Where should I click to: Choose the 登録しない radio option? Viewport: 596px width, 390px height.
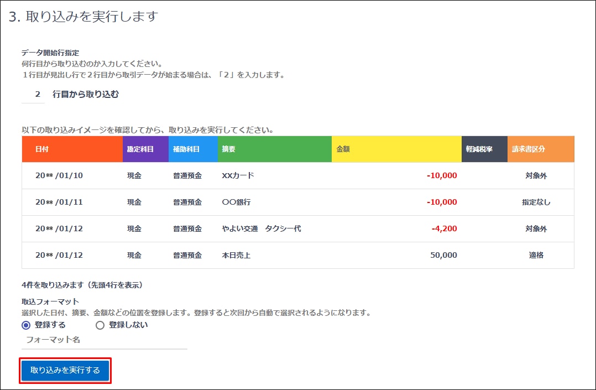coord(100,325)
